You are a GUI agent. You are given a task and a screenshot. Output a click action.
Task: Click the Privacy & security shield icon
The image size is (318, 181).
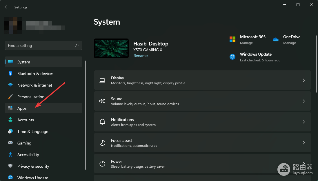[x=10, y=166]
